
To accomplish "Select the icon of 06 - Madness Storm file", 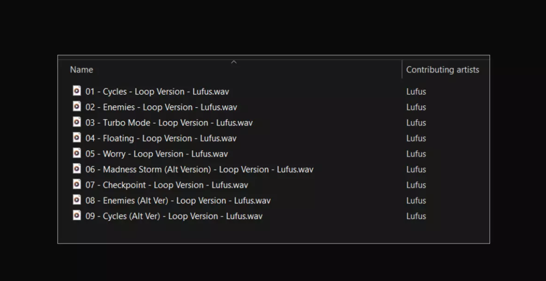I will click(x=77, y=169).
